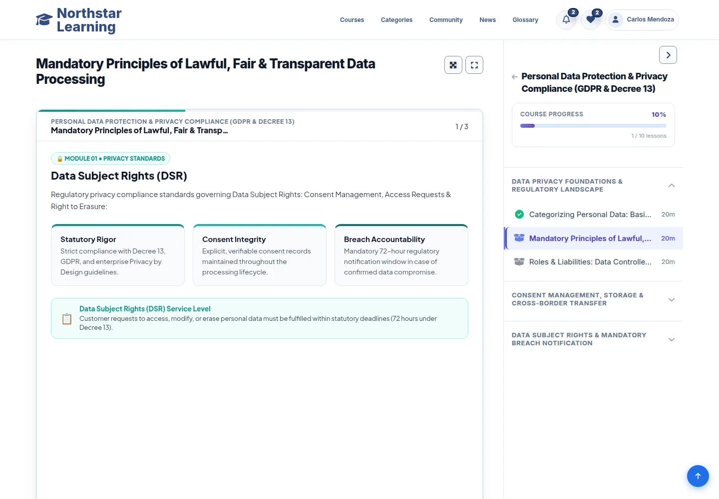Enter fullscreen with the corner-brackets icon
The width and height of the screenshot is (719, 499).
tap(474, 65)
